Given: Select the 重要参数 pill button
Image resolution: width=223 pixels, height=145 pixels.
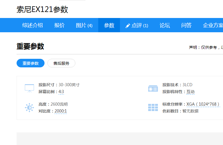Looking at the screenshot, I should pyautogui.click(x=31, y=63).
